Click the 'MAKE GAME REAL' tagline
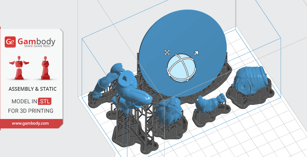 pos(40,46)
